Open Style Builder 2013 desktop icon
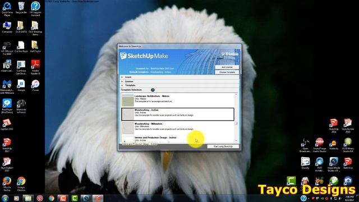Image resolution: width=359 pixels, height=202 pixels. pyautogui.click(x=348, y=126)
